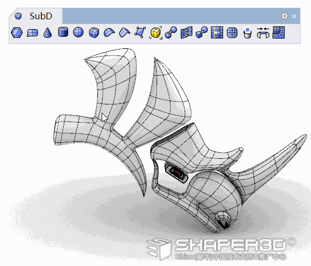Viewport: 311px width, 266px height.
Task: Click the SubD-friendly curve icon
Action: point(140,32)
